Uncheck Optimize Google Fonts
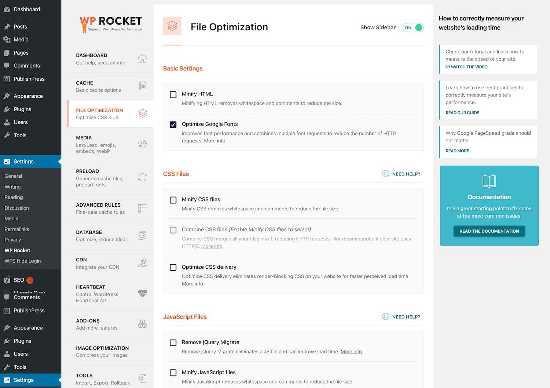 point(173,124)
